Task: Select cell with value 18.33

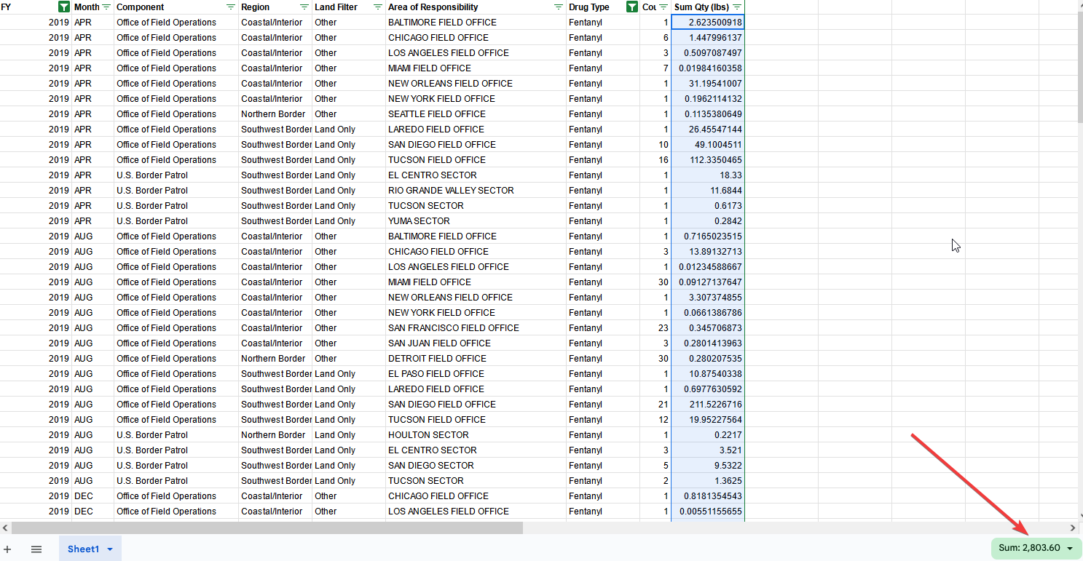Action: point(708,175)
